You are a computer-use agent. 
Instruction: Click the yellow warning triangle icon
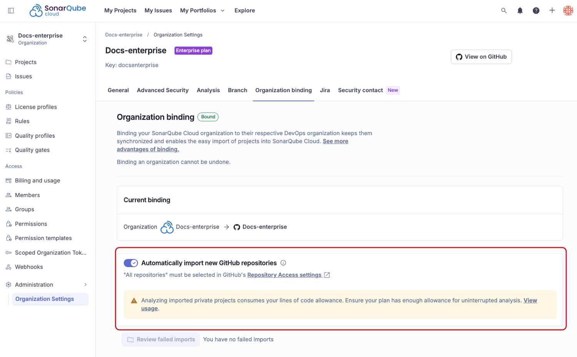click(134, 301)
